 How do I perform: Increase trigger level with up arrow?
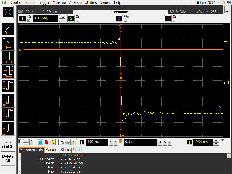(x=216, y=141)
